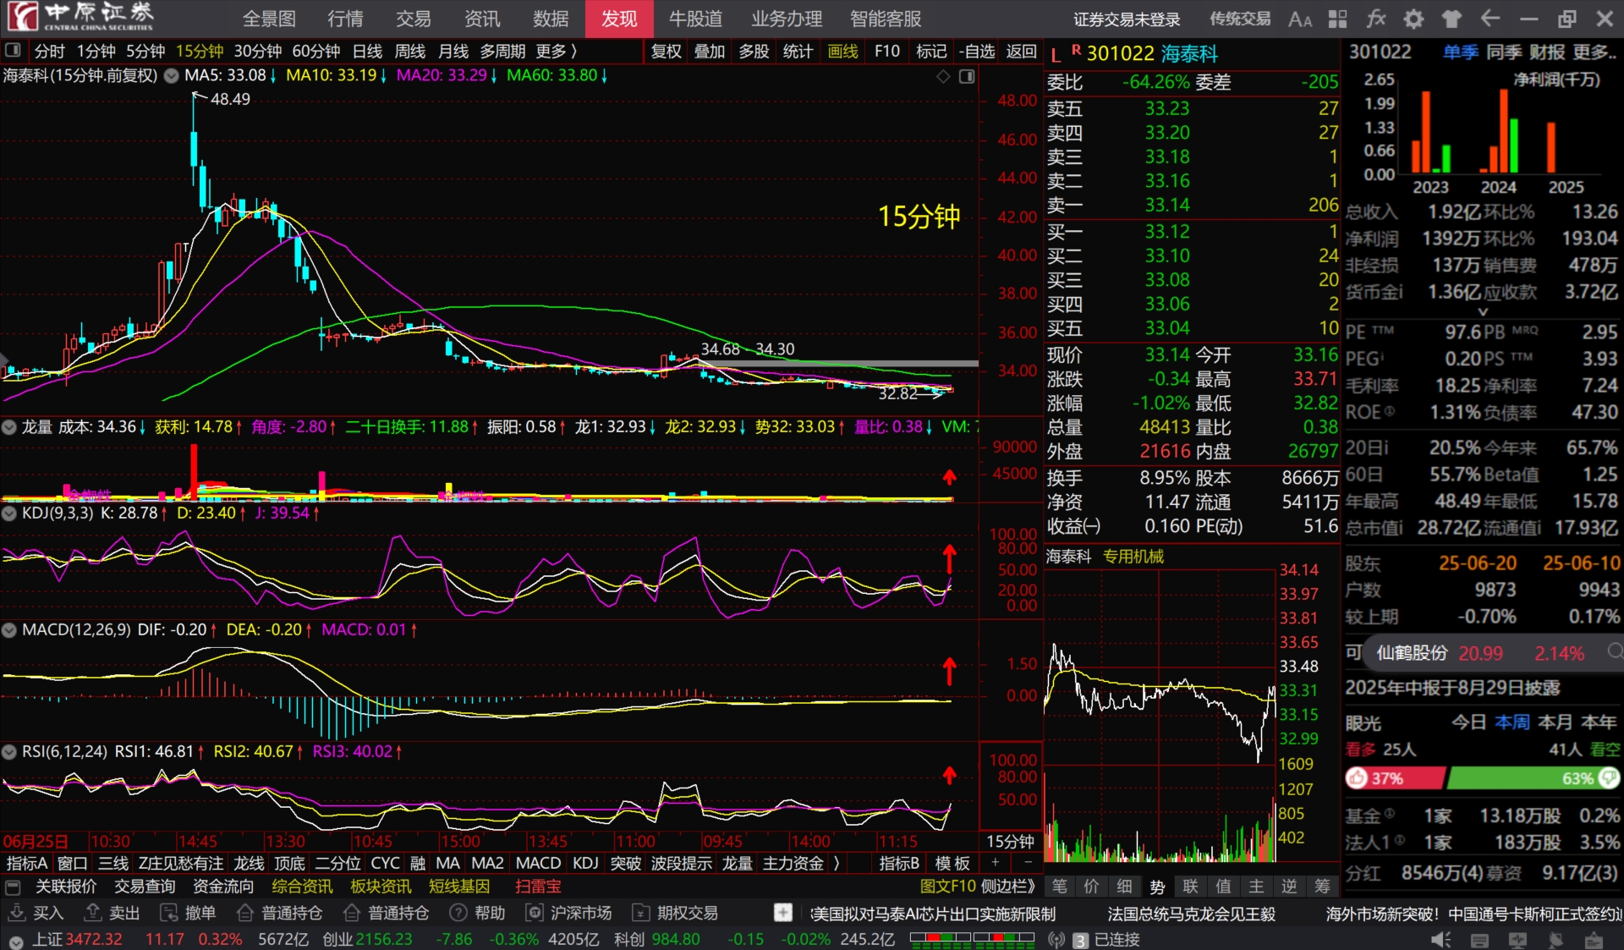Viewport: 1624px width, 950px height.
Task: Click the 2025 net profit bar
Action: (1551, 148)
